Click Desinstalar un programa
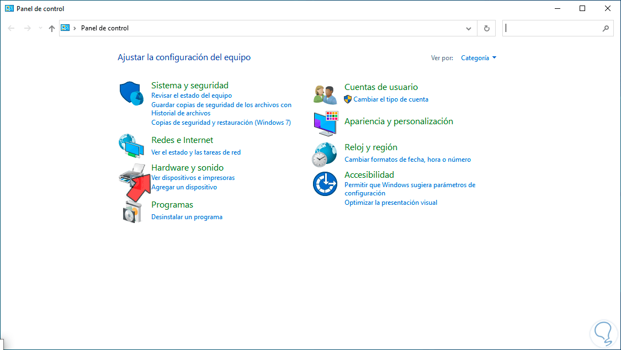 [x=187, y=217]
